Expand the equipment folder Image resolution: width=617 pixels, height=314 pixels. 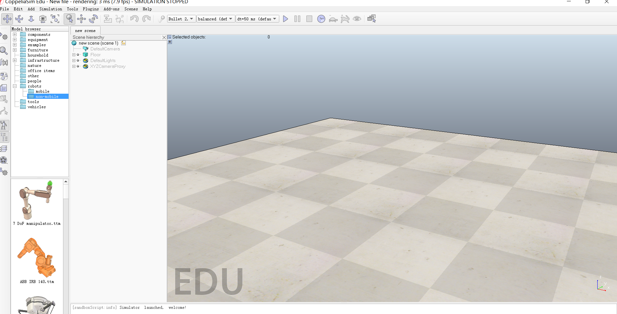tap(15, 40)
